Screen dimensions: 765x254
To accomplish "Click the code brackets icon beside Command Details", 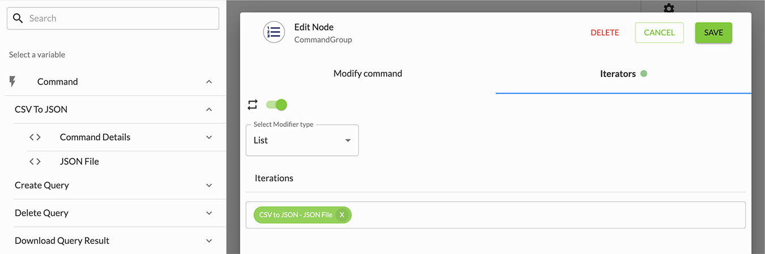I will [x=35, y=137].
